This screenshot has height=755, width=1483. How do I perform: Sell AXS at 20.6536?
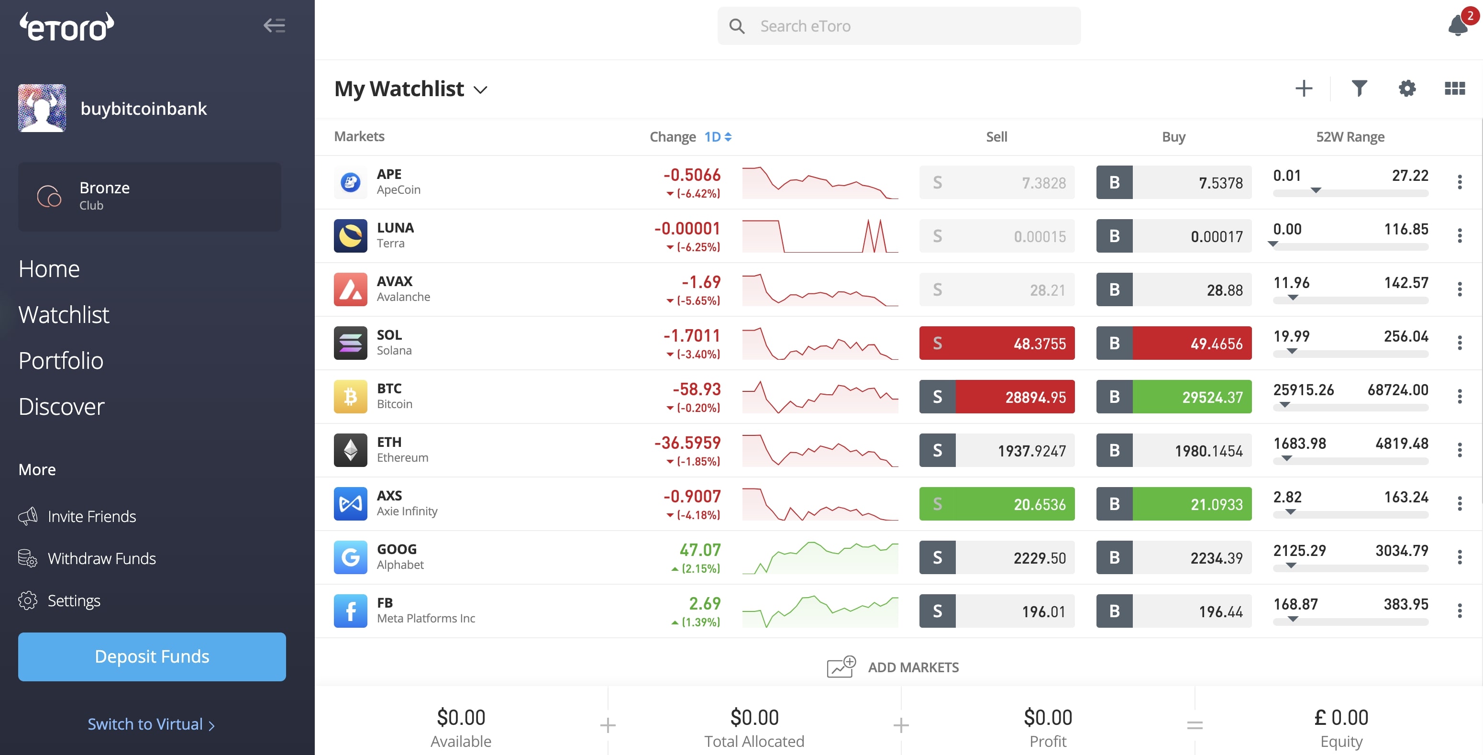(x=996, y=504)
